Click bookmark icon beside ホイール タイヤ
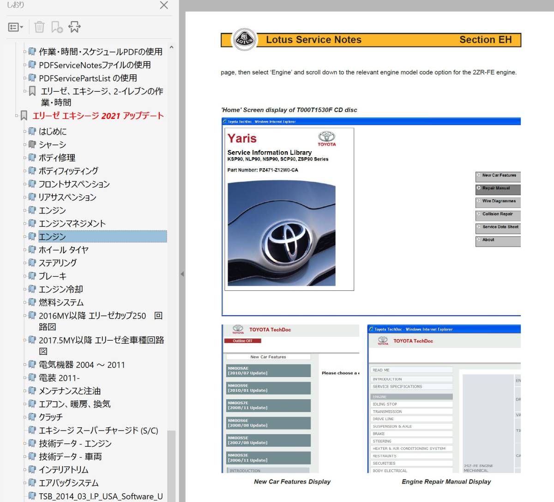 point(32,249)
